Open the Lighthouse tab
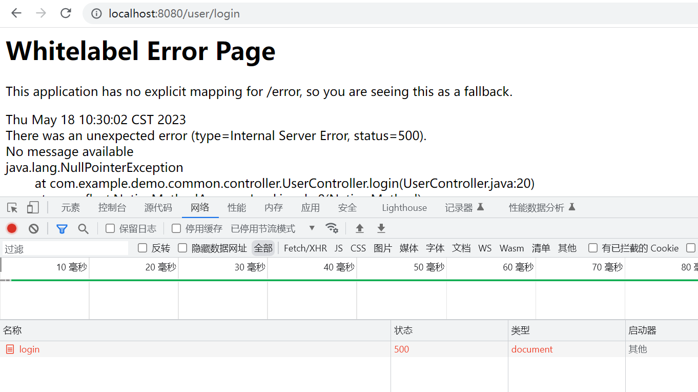Image resolution: width=698 pixels, height=392 pixels. [x=404, y=208]
